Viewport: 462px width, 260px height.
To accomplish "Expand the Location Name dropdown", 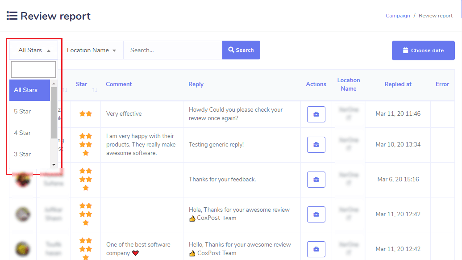I will [92, 50].
